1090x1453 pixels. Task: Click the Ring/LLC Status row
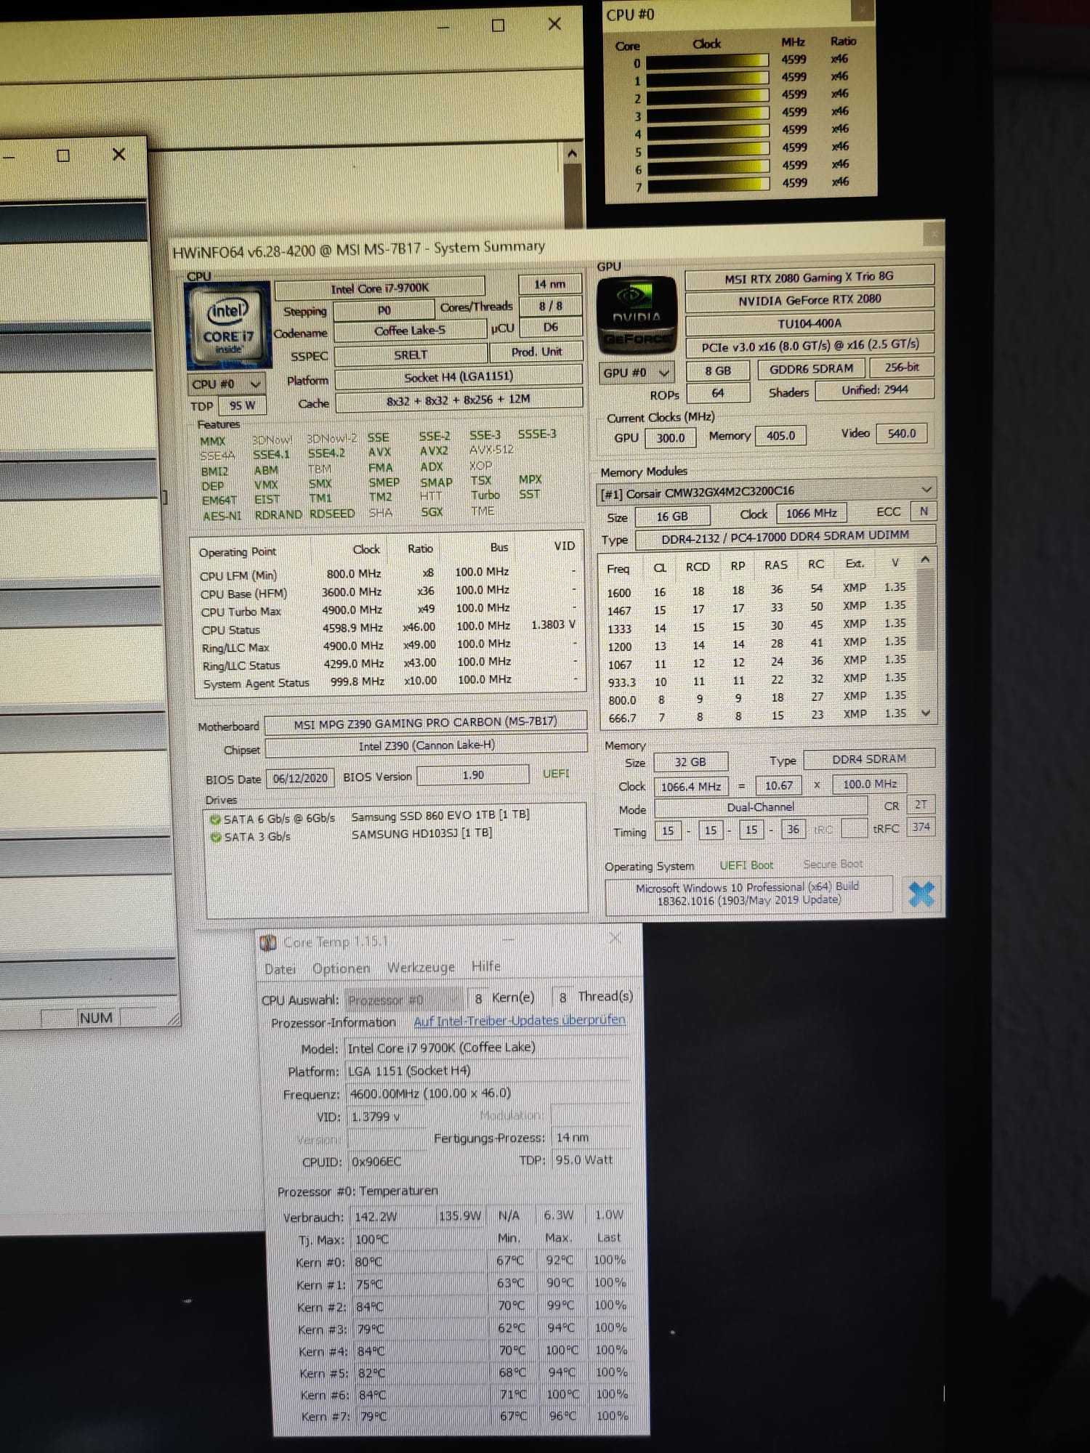[x=390, y=663]
